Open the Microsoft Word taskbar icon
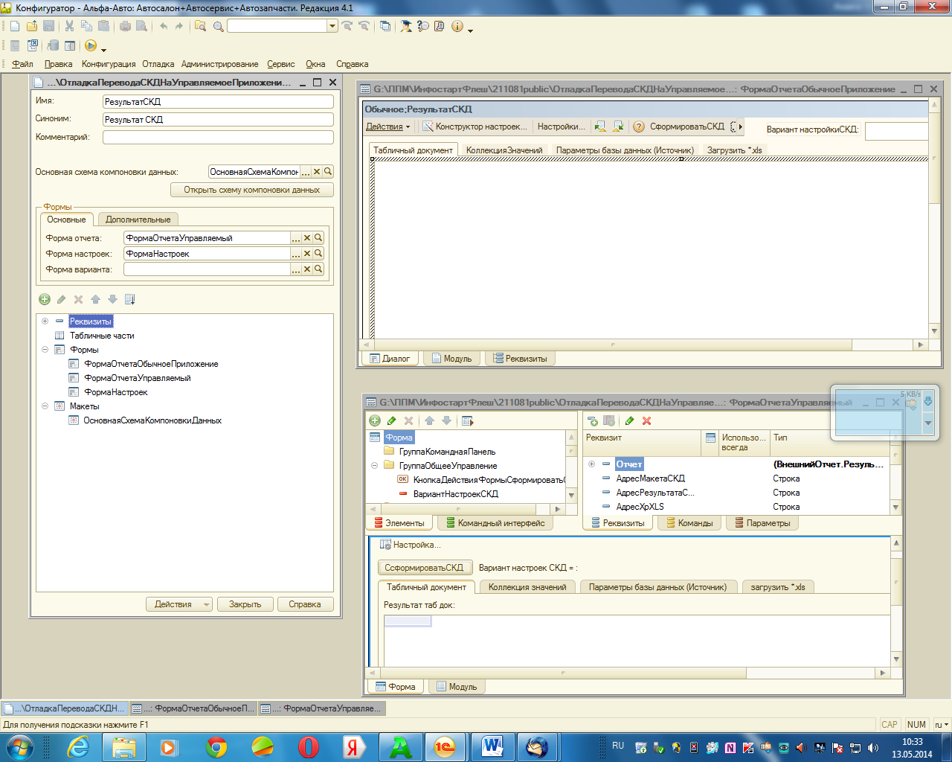Screen dimensions: 952x762 tap(492, 746)
